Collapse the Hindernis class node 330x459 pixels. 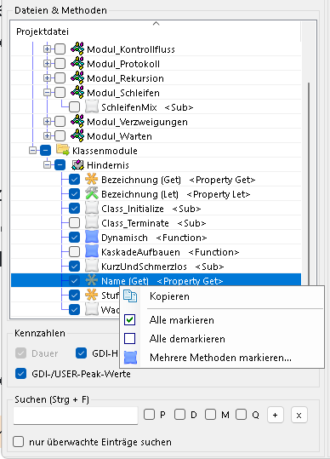coord(47,165)
